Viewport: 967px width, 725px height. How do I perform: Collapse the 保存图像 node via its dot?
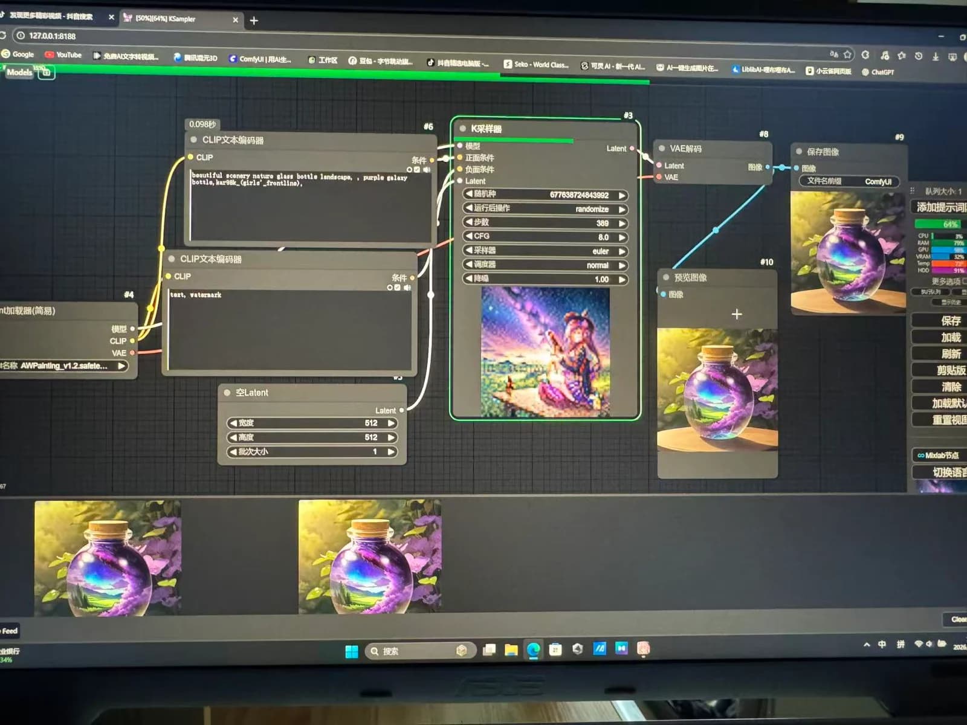pos(799,152)
